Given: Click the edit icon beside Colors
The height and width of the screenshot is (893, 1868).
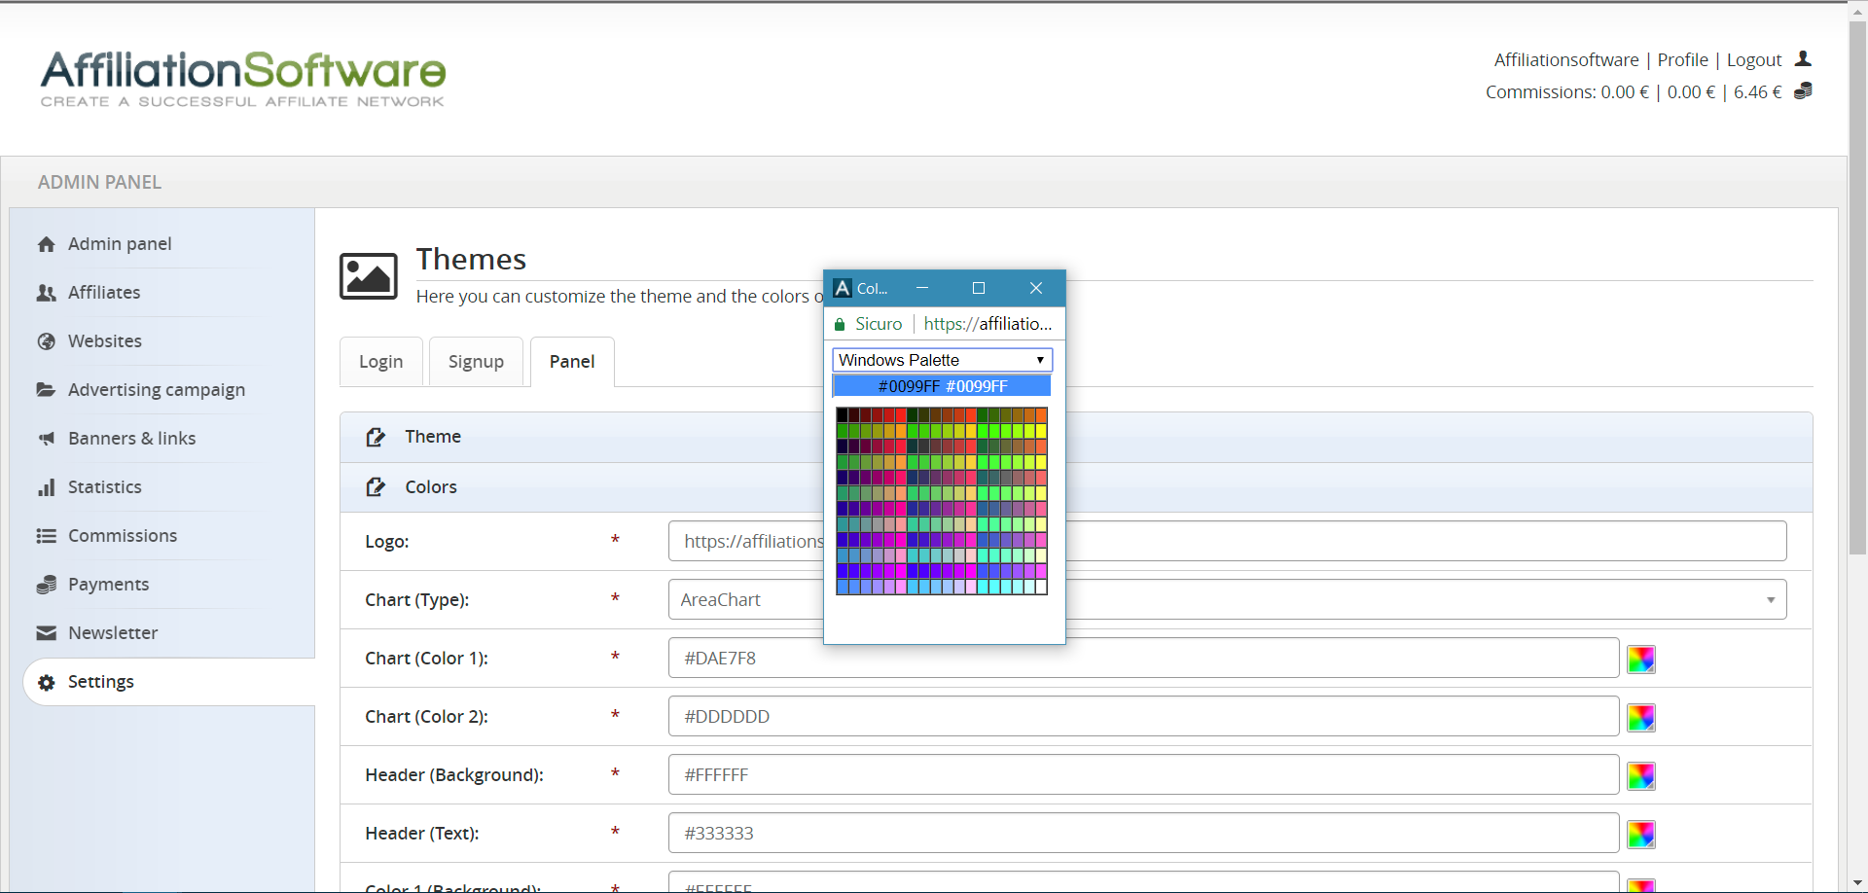Looking at the screenshot, I should (x=376, y=487).
